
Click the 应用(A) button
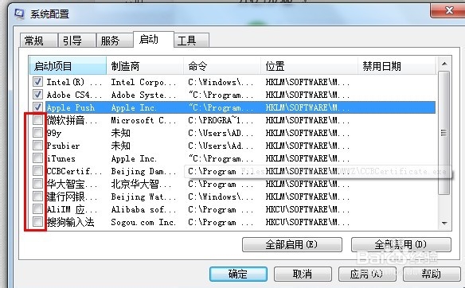click(367, 274)
